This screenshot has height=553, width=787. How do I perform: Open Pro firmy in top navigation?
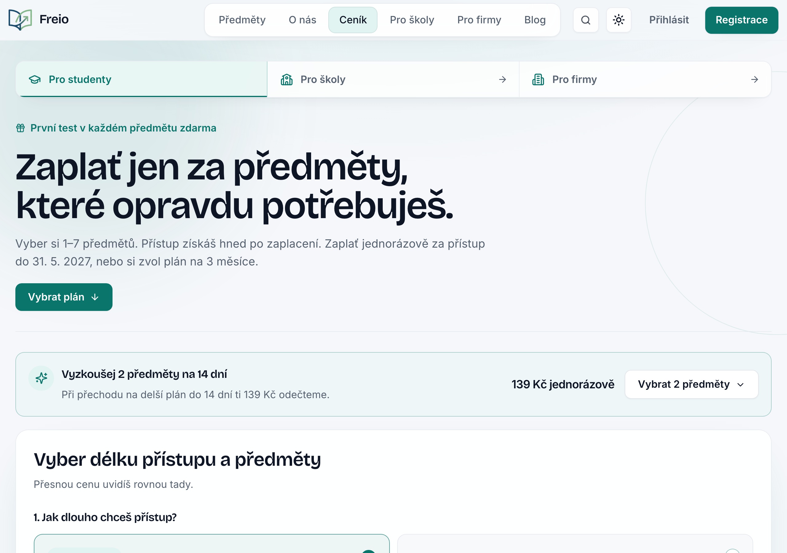click(479, 20)
